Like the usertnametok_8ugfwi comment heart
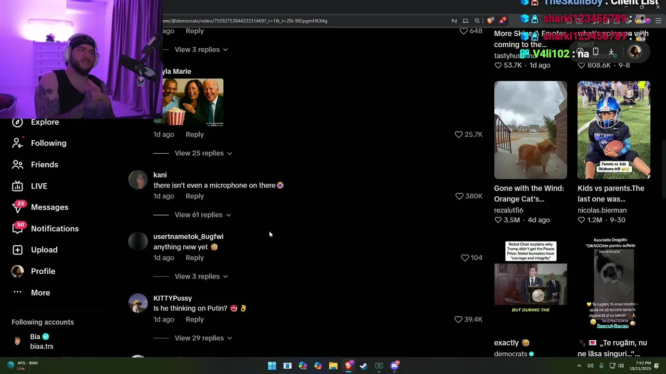Image resolution: width=666 pixels, height=374 pixels. point(465,258)
